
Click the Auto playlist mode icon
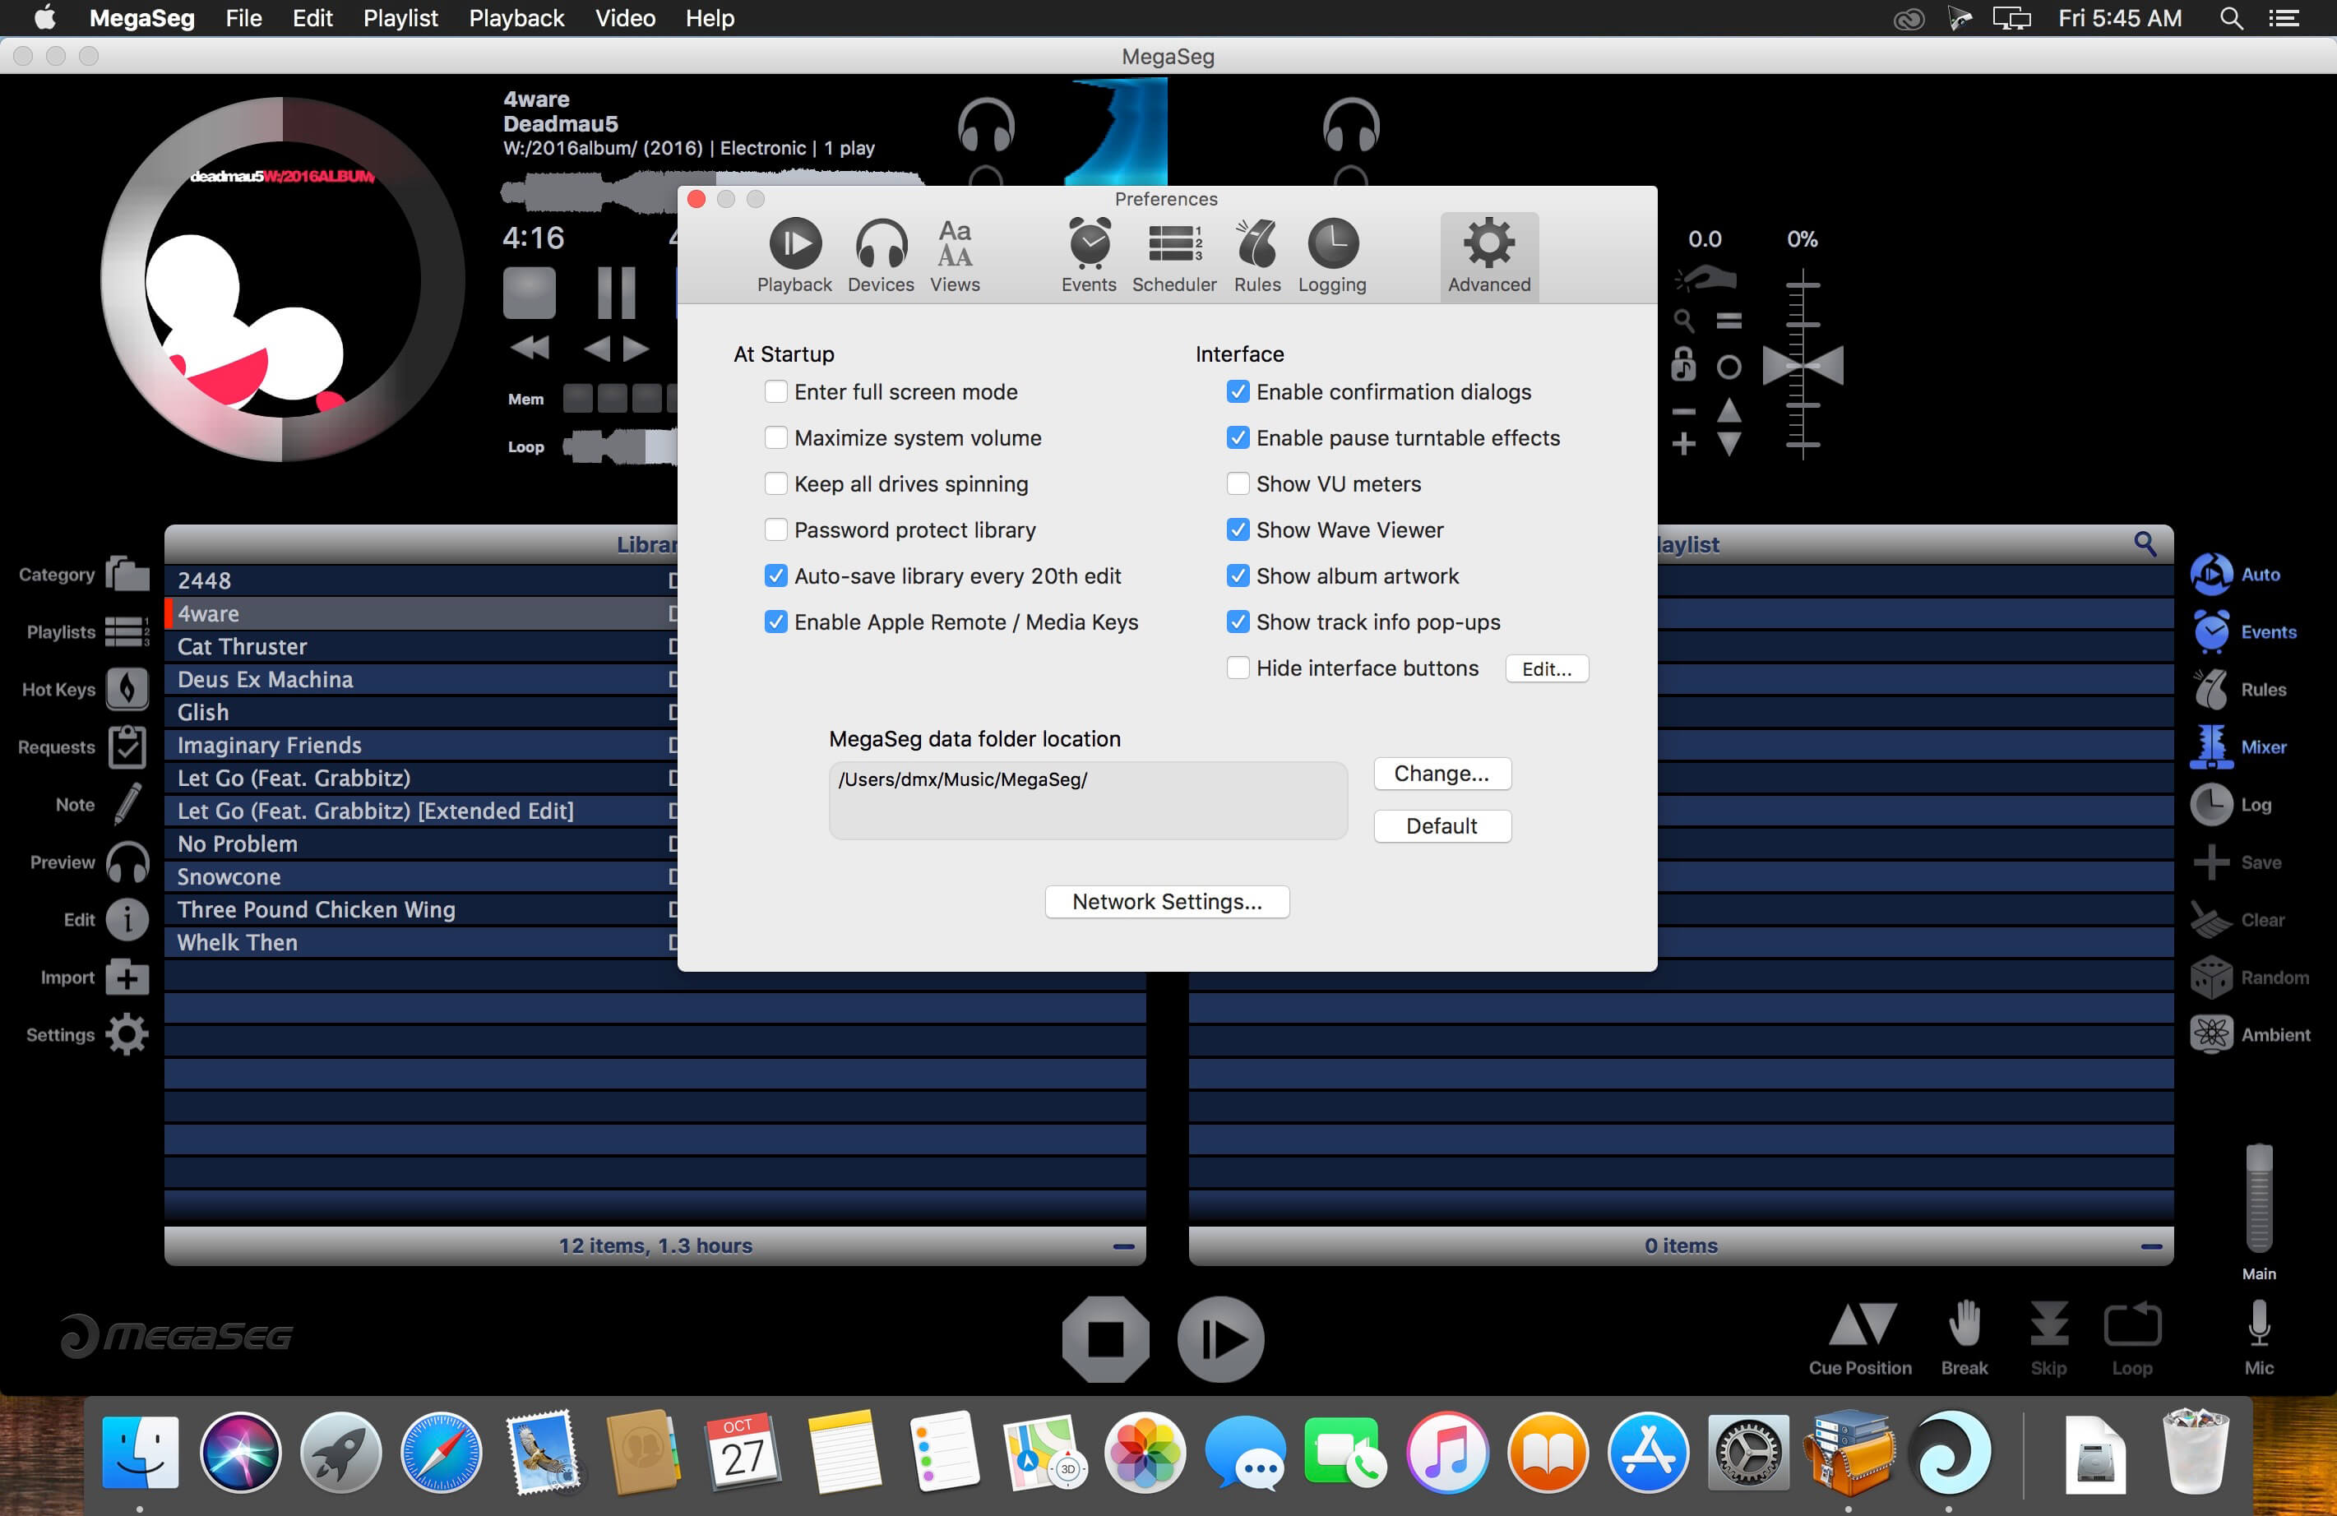2210,574
